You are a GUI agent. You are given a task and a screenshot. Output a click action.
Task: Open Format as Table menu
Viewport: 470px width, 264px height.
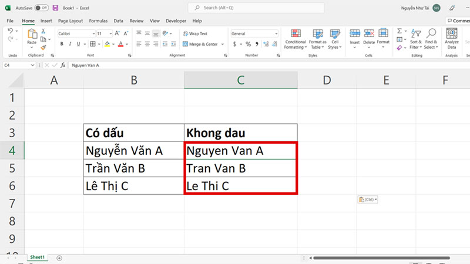[x=317, y=39]
